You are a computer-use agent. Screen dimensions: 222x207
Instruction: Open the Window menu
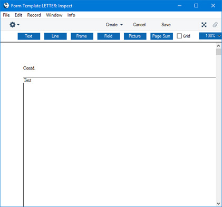point(54,15)
